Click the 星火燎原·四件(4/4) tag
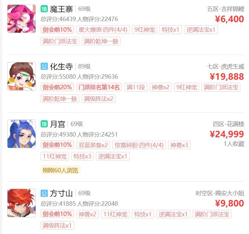This screenshot has height=234, width=249. click(x=103, y=30)
